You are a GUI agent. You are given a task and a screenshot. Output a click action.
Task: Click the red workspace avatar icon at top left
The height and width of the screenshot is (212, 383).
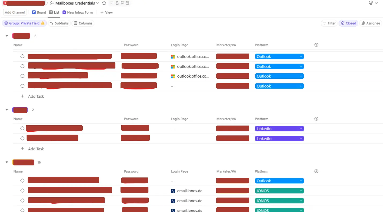5,3
